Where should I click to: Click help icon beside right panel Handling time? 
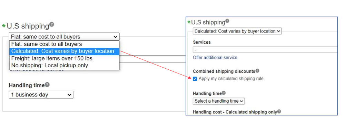tap(224, 93)
